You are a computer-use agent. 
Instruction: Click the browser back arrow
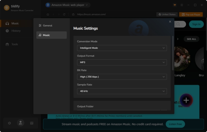click(53, 14)
